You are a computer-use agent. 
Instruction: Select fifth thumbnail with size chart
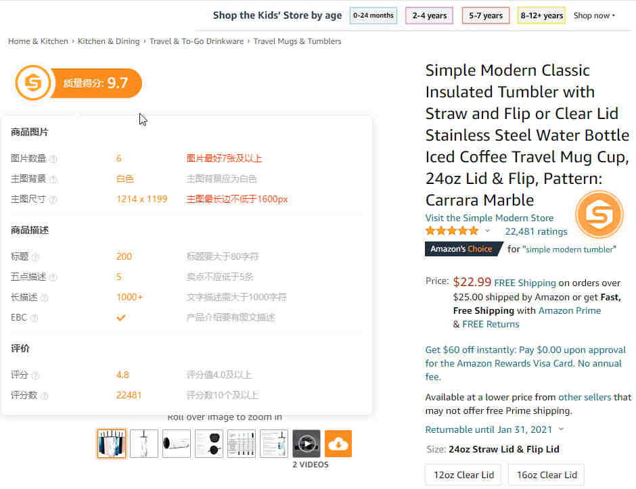coord(242,444)
